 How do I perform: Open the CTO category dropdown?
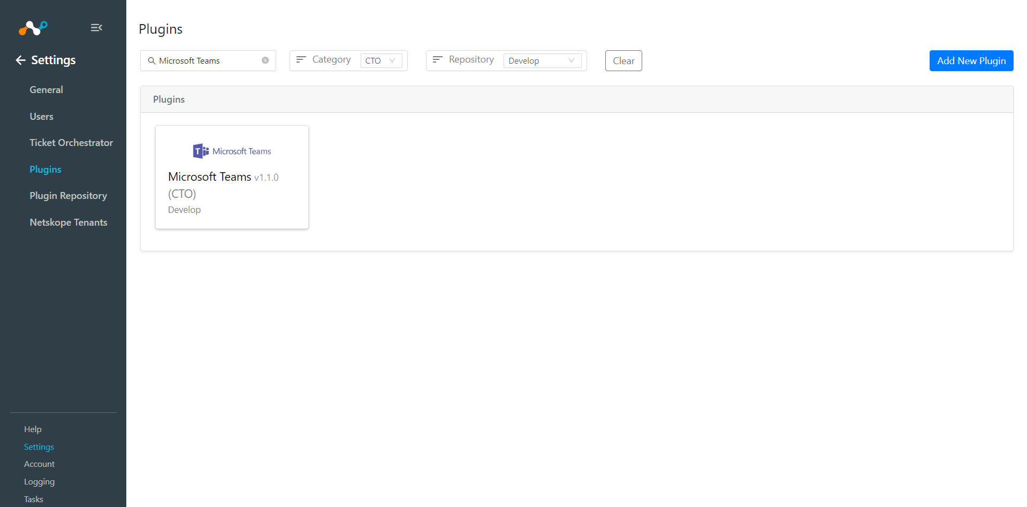pos(381,60)
